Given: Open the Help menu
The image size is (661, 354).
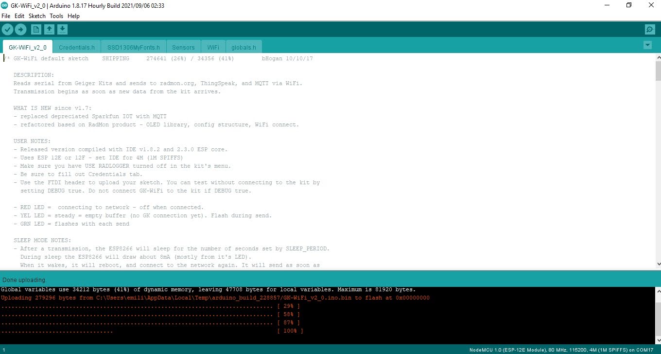Looking at the screenshot, I should coord(73,16).
